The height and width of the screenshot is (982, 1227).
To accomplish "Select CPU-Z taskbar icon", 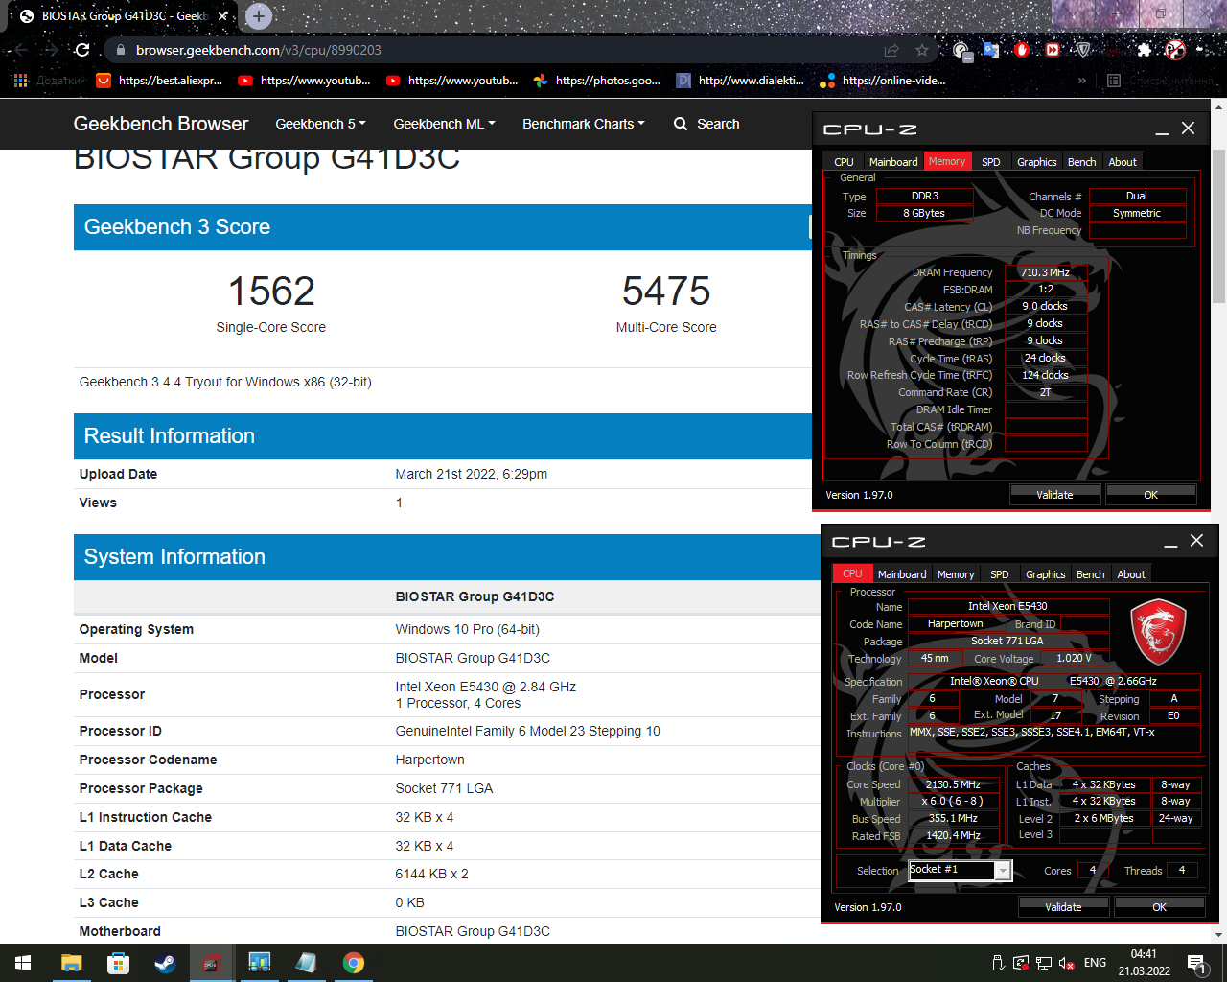I will 212,963.
